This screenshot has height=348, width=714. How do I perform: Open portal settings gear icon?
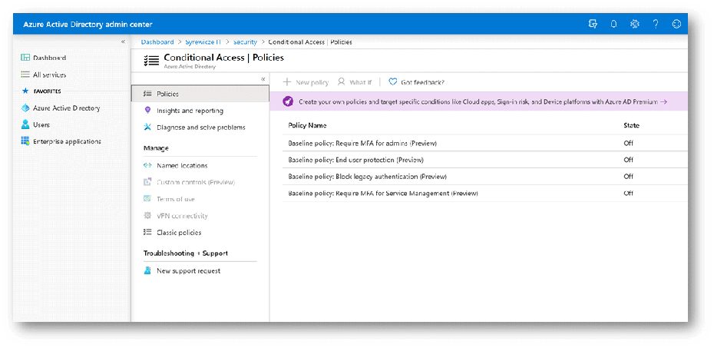pos(634,24)
